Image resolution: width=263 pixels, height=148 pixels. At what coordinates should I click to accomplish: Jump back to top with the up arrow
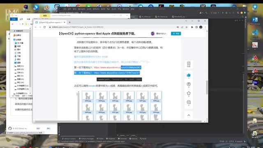click(x=189, y=115)
